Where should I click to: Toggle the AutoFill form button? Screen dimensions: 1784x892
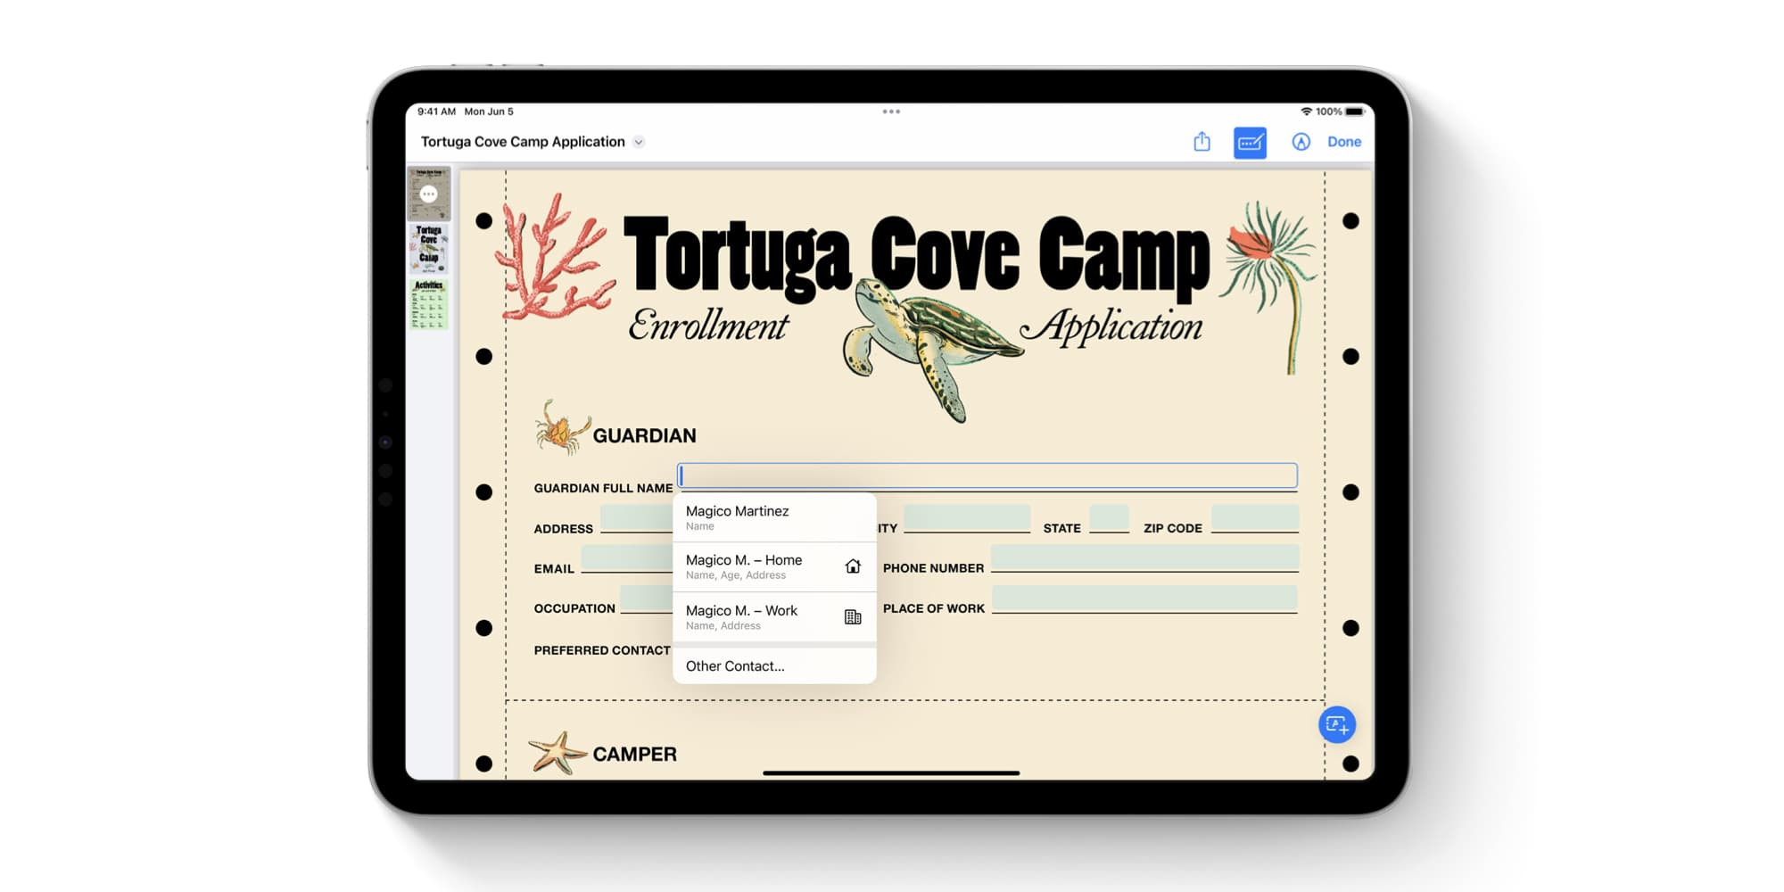1250,142
